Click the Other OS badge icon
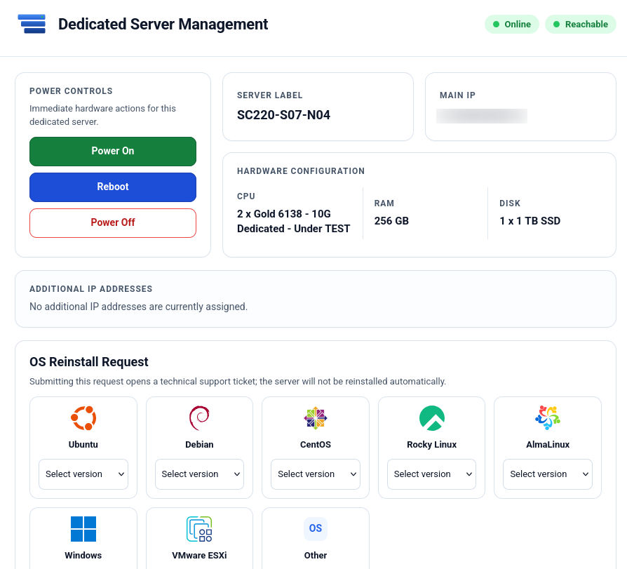The height and width of the screenshot is (569, 627). tap(316, 528)
